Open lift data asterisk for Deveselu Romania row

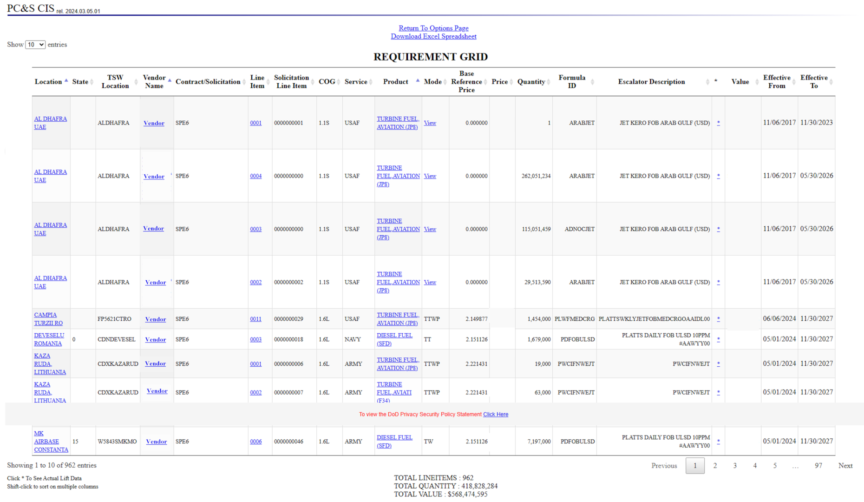click(718, 339)
